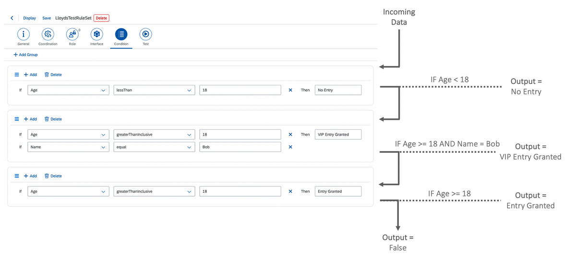Open the General info icon
This screenshot has width=576, height=256.
(23, 34)
